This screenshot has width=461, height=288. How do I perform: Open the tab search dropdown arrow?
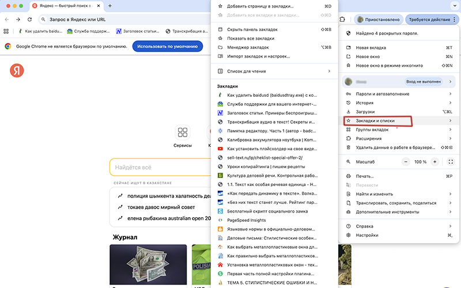pyautogui.click(x=455, y=6)
